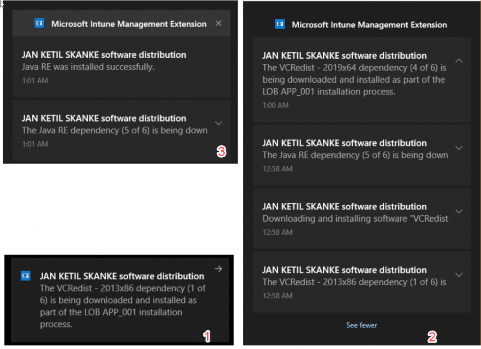Screen dimensions: 481x349
Task: Click Intune icon in right panel header
Action: click(279, 24)
